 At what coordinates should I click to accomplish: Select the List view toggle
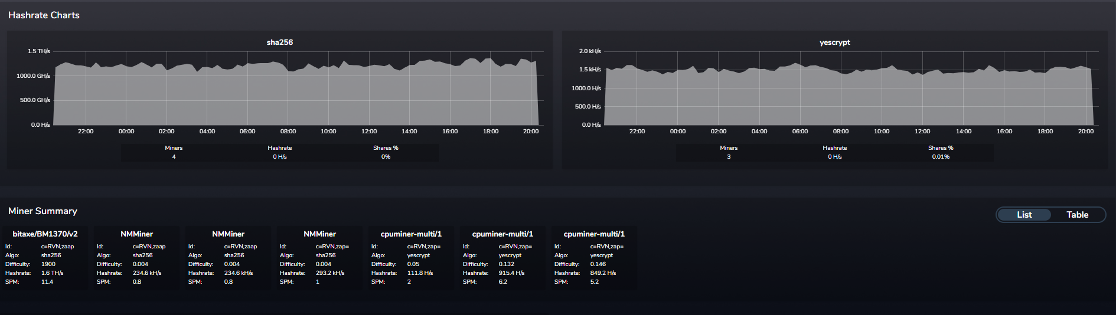pyautogui.click(x=1024, y=215)
